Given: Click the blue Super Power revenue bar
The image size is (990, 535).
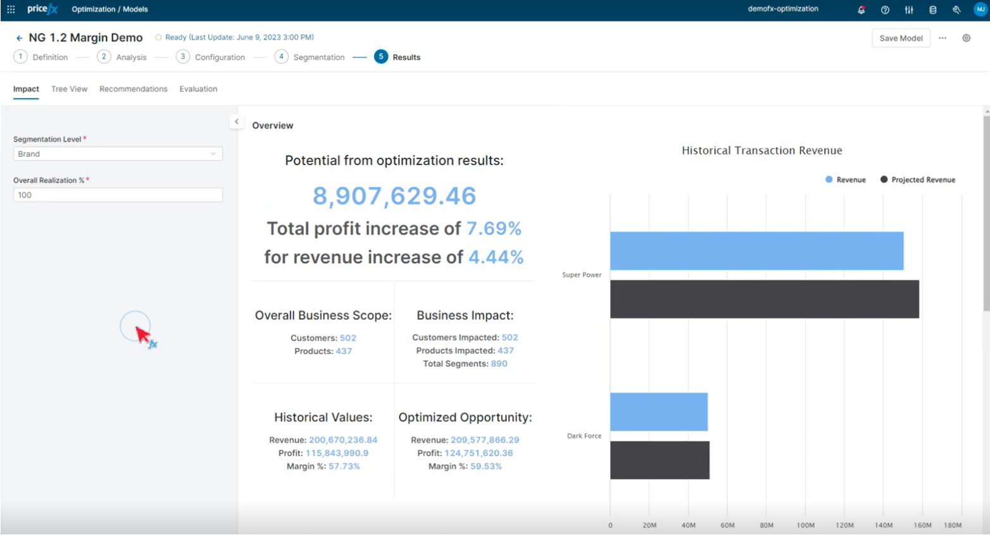Looking at the screenshot, I should (x=756, y=250).
